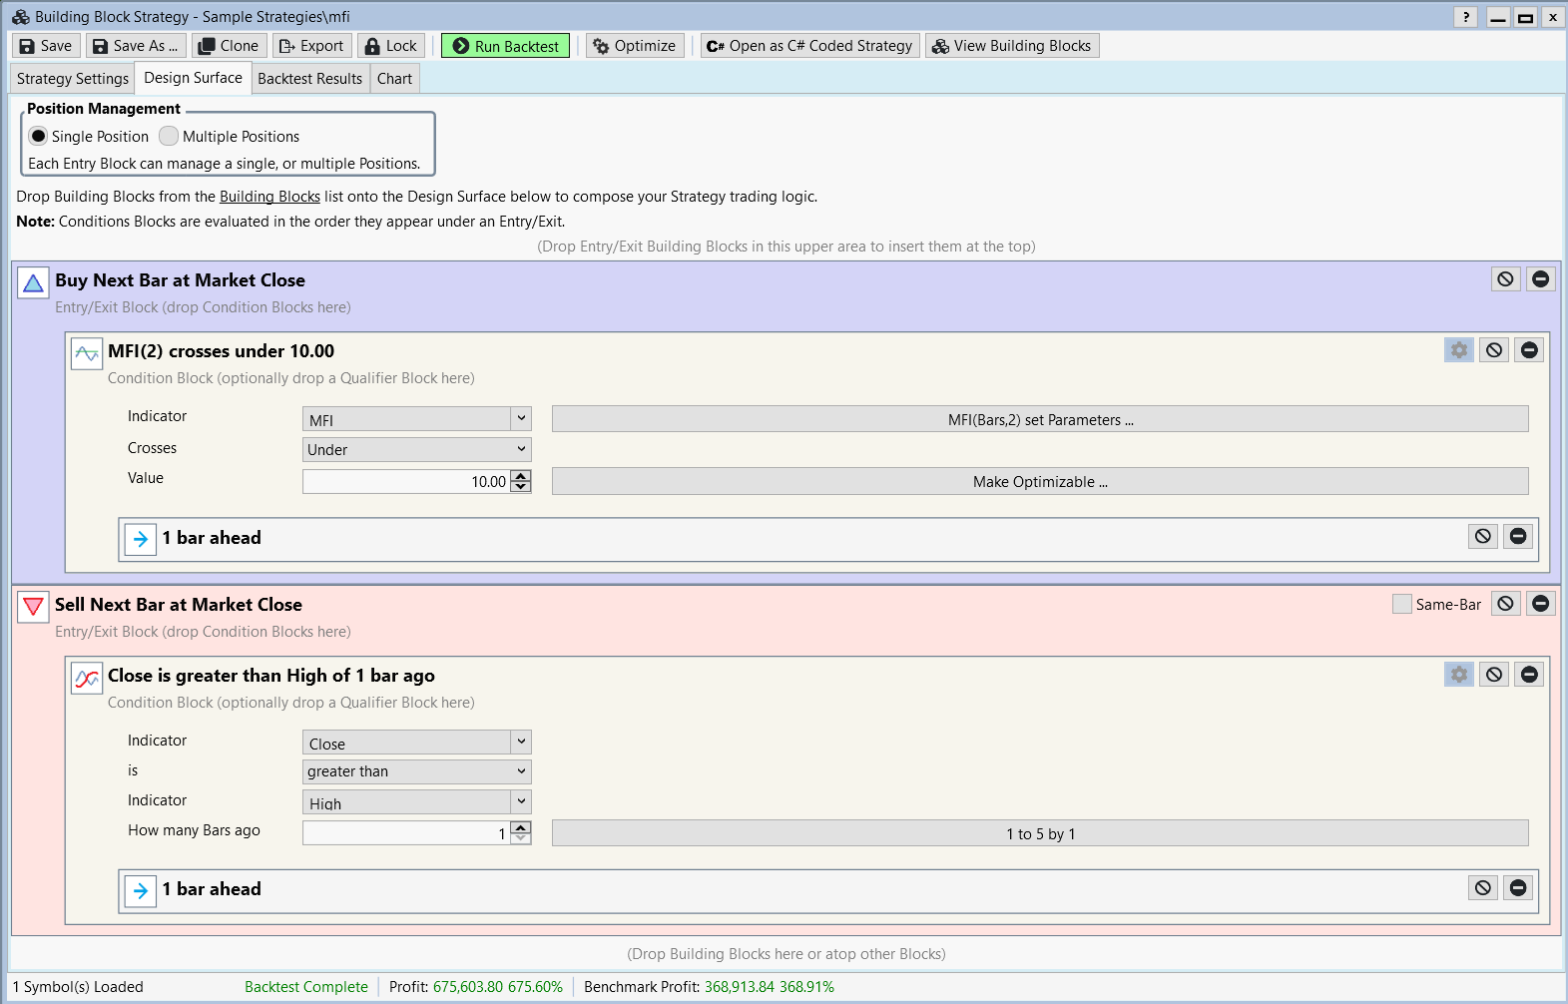The height and width of the screenshot is (1004, 1568).
Task: Select Multiple Positions radio button
Action: pyautogui.click(x=169, y=136)
